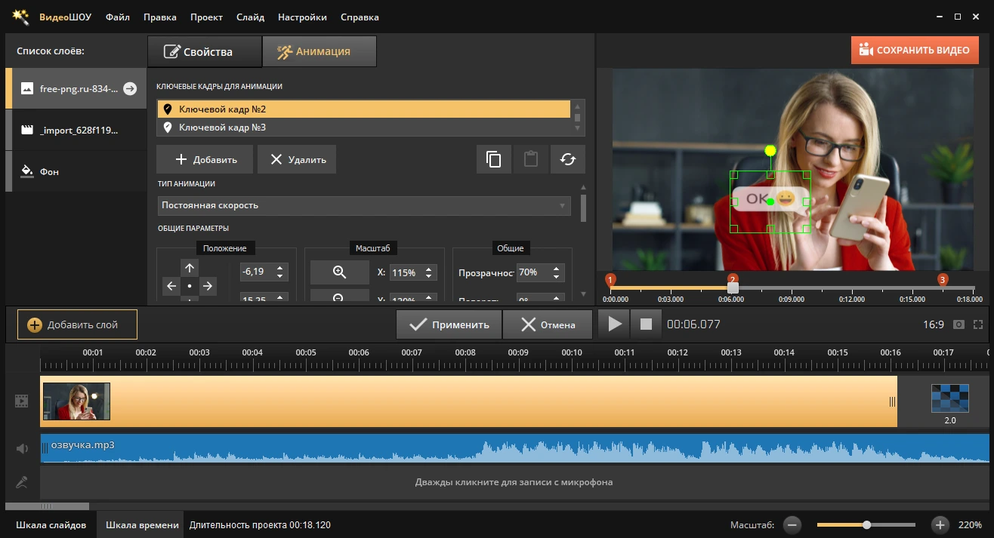
Task: Stop the preview playback
Action: click(x=646, y=324)
